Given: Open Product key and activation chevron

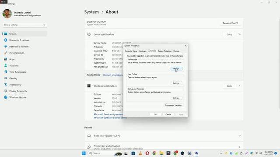Looking at the screenshot, I should tap(240, 147).
